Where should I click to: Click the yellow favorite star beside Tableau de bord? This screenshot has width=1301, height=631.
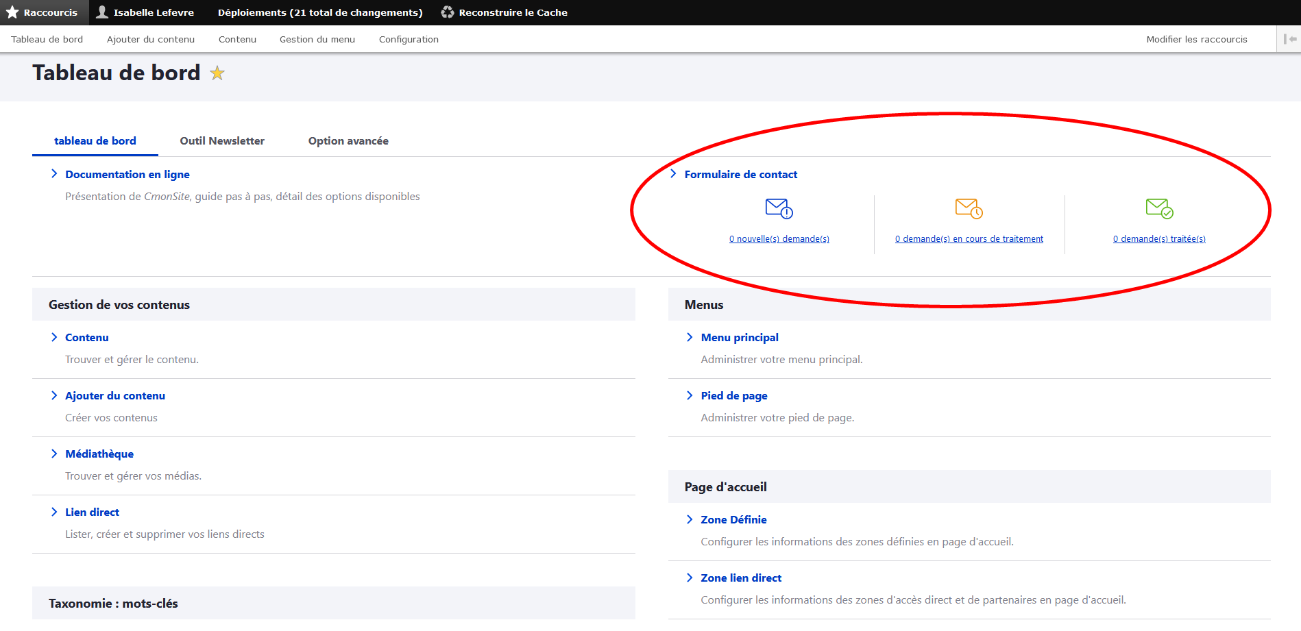pyautogui.click(x=217, y=73)
